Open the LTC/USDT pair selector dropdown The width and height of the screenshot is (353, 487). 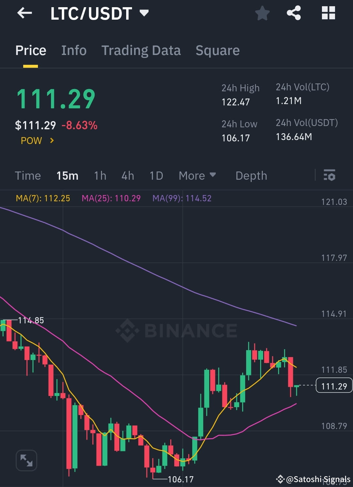pyautogui.click(x=144, y=13)
